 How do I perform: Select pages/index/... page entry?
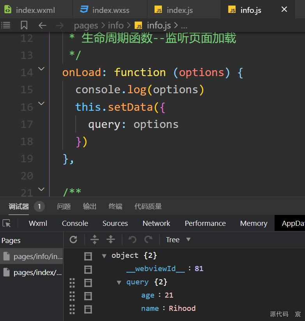point(32,273)
